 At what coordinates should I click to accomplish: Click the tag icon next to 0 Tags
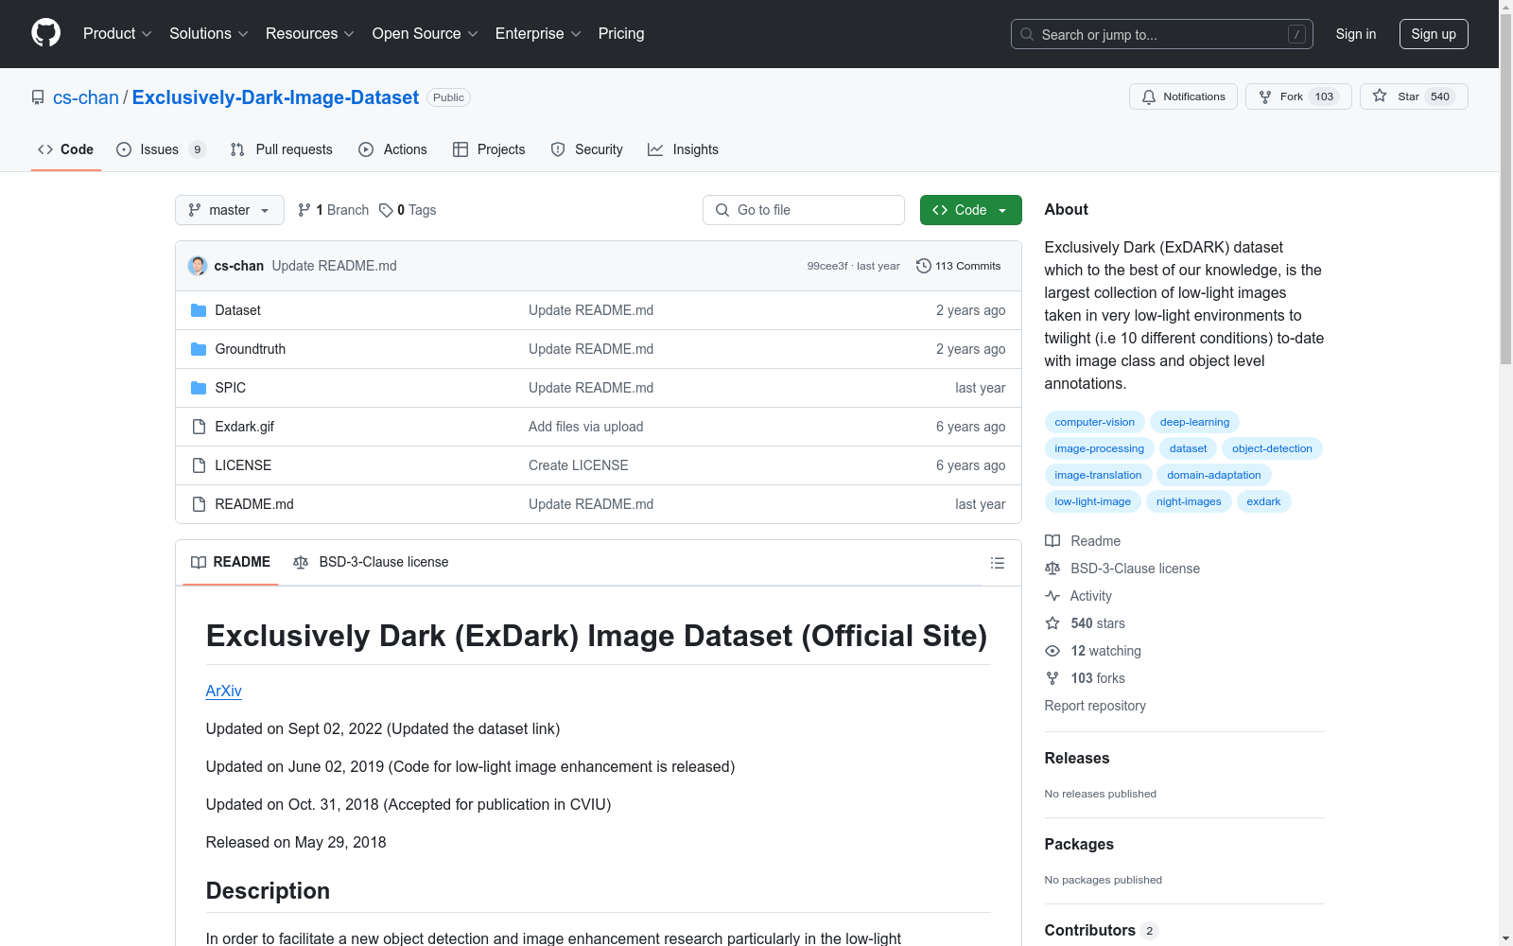(386, 210)
